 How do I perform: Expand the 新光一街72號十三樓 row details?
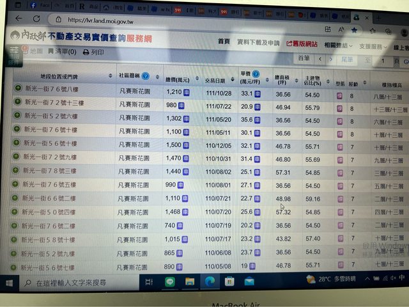17,102
